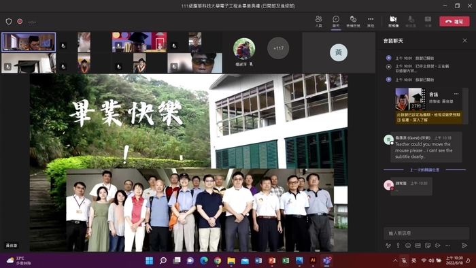Open weather widget showing 33°C
476x268 pixels.
(19, 261)
